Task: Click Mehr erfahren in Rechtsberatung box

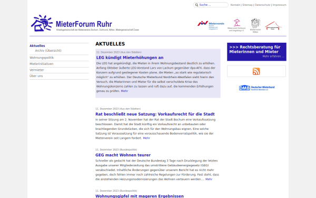Action: click(273, 56)
